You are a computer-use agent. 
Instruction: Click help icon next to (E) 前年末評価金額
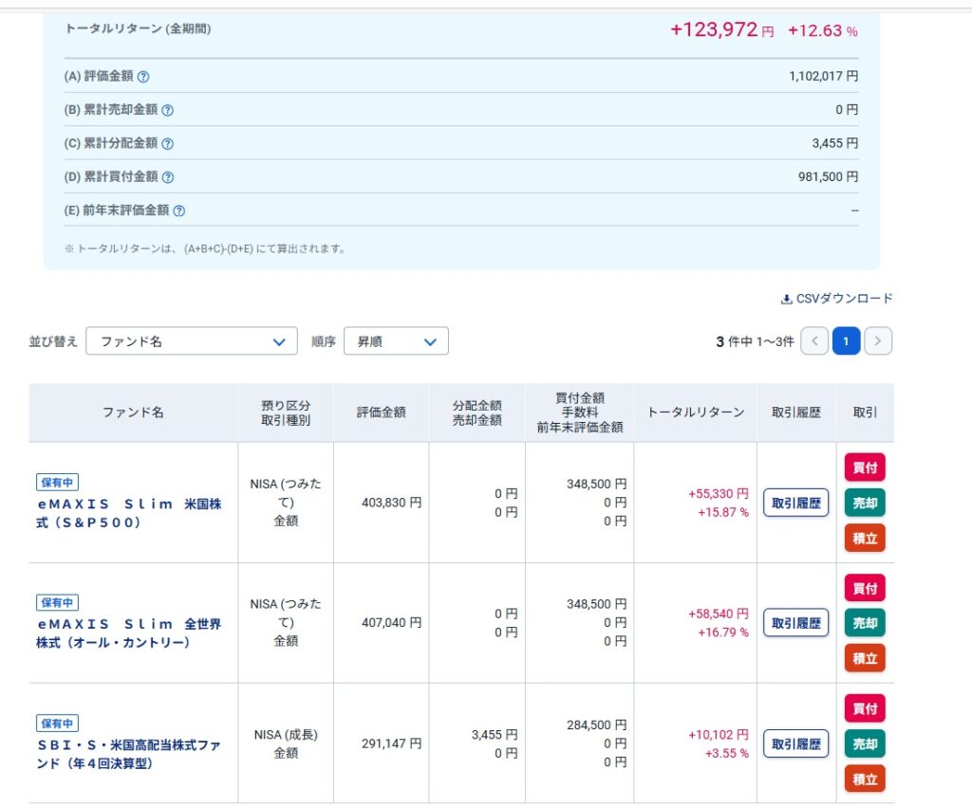tap(178, 211)
